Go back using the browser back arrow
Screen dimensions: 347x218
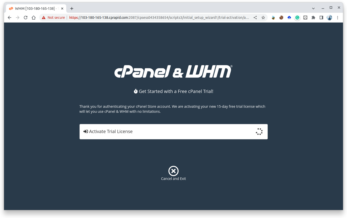[x=10, y=18]
